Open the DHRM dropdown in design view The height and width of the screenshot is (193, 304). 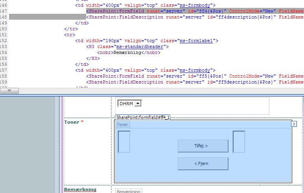138,104
